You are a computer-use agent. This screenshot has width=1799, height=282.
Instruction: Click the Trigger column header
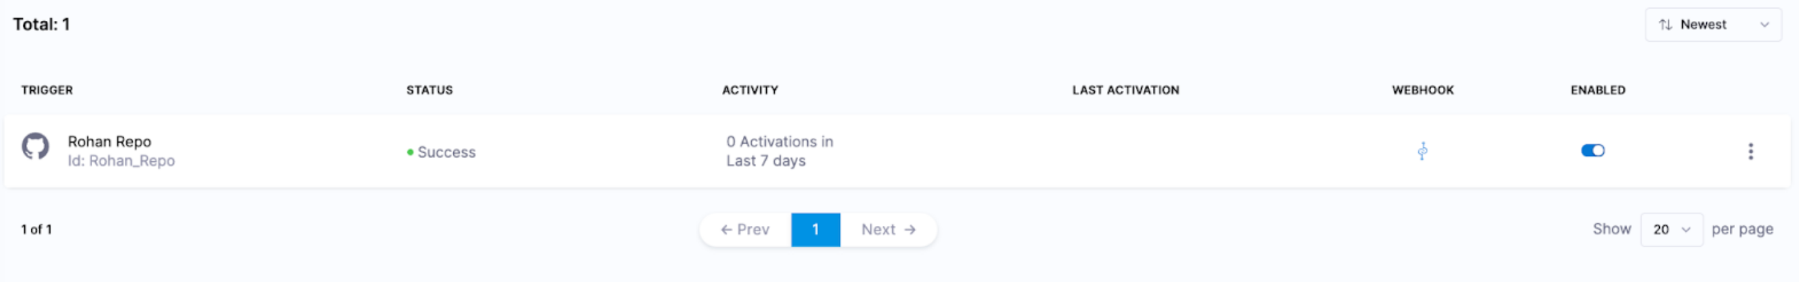47,90
